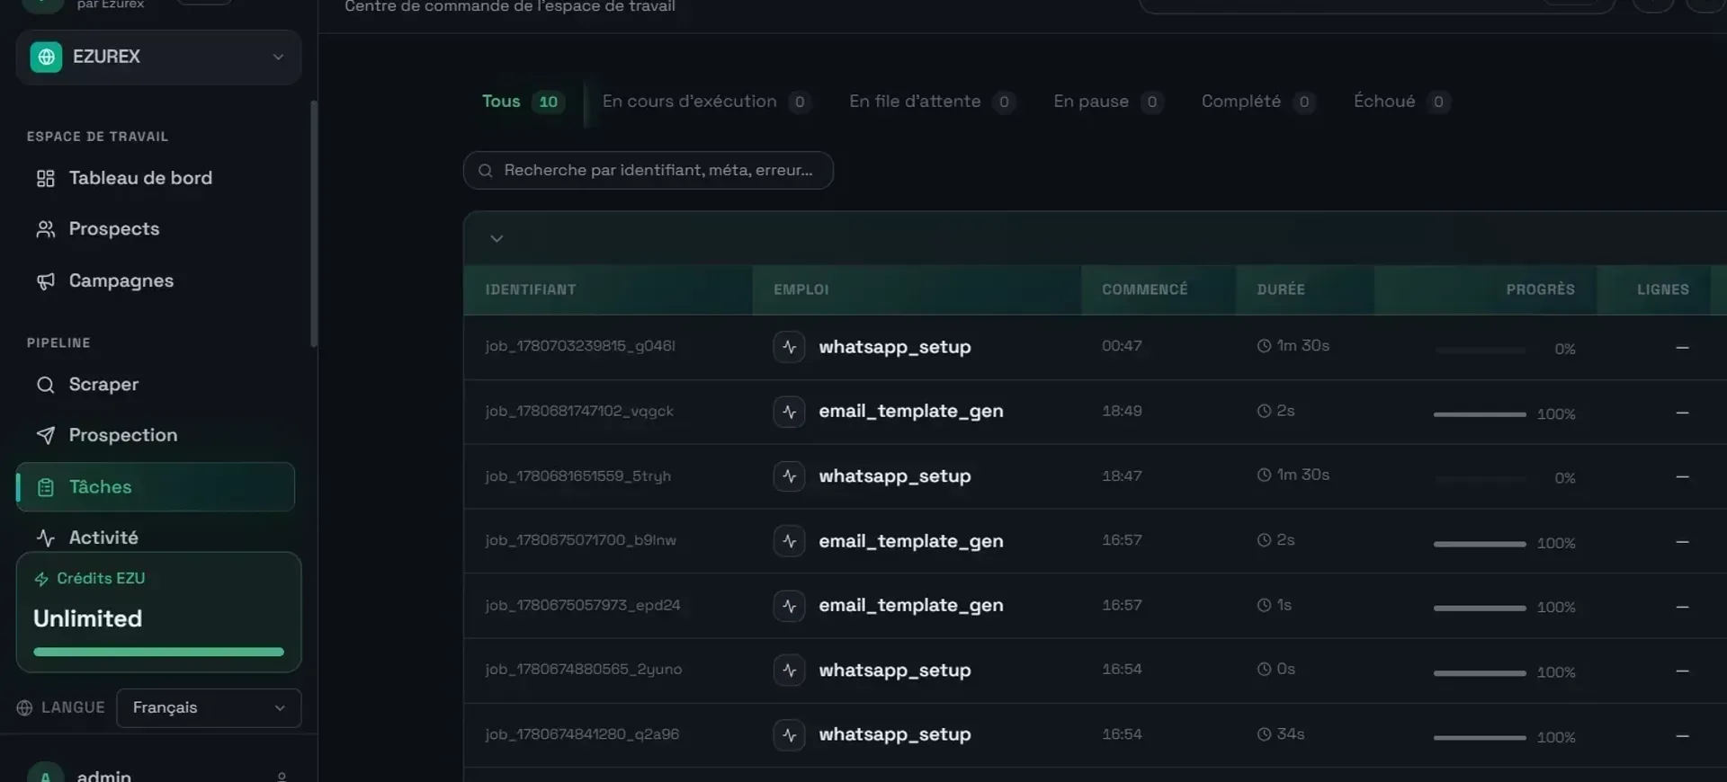1727x782 pixels.
Task: Open job_1780681747102_vqgck job link
Action: (579, 411)
